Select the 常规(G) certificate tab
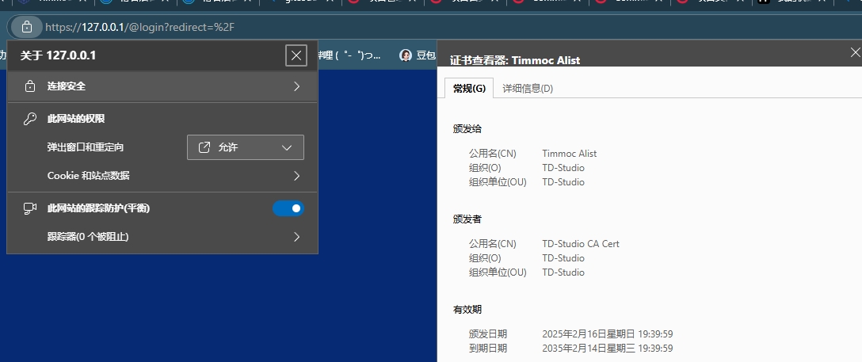Screen dimensions: 862x362 [469, 89]
